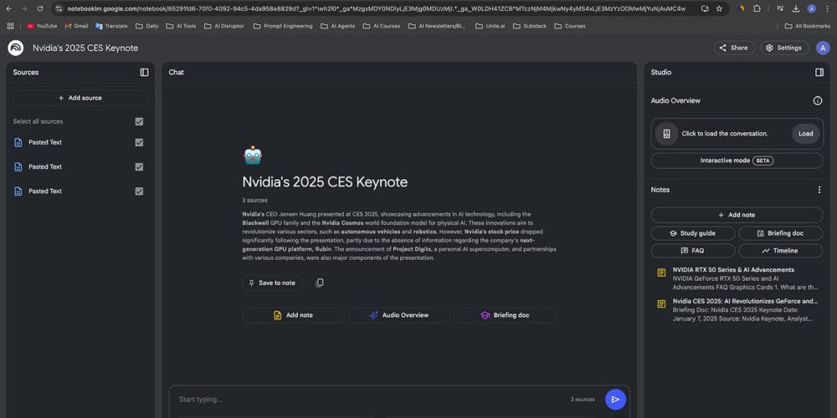Open the Translate bookmark
The height and width of the screenshot is (418, 837).
(x=111, y=26)
